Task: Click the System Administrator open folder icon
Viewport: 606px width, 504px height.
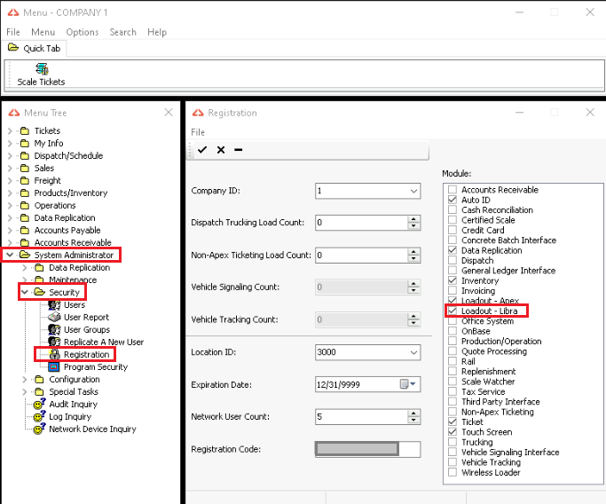Action: tap(25, 255)
